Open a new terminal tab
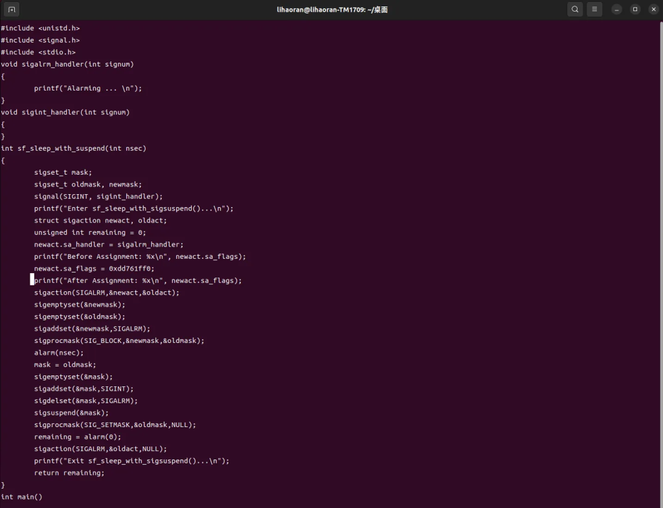Viewport: 663px width, 508px height. tap(12, 9)
